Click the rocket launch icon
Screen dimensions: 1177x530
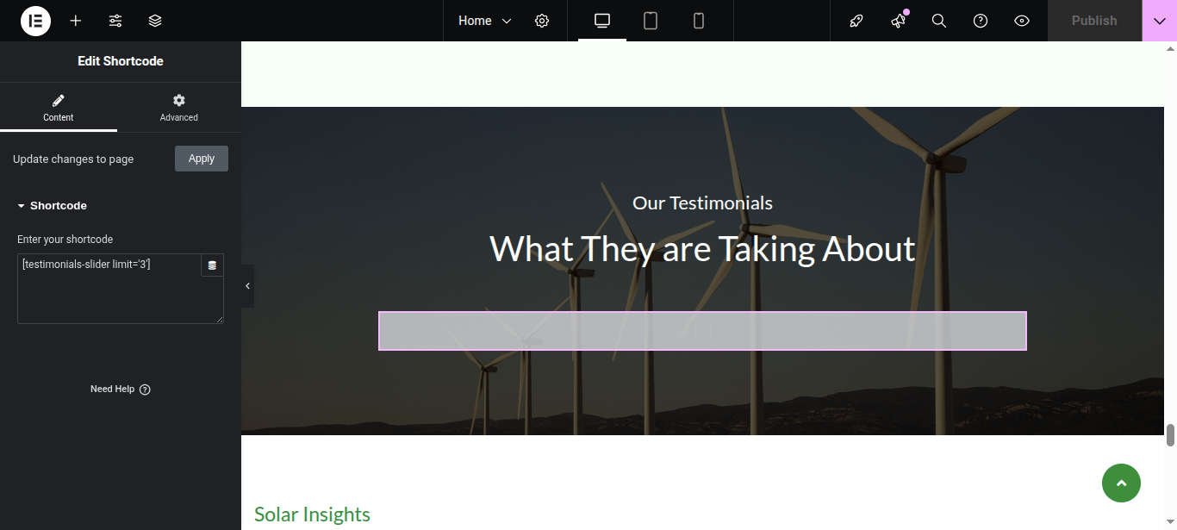[x=856, y=21]
